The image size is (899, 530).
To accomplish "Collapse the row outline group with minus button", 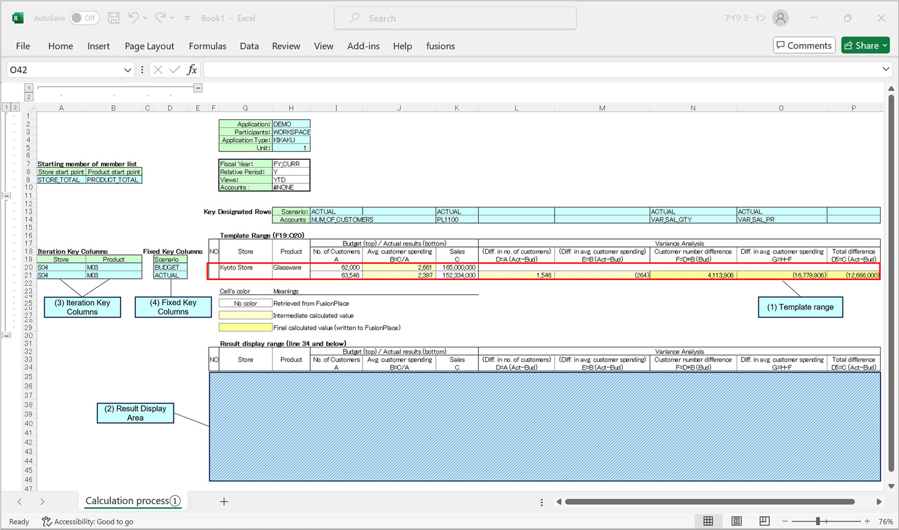I will (x=7, y=195).
